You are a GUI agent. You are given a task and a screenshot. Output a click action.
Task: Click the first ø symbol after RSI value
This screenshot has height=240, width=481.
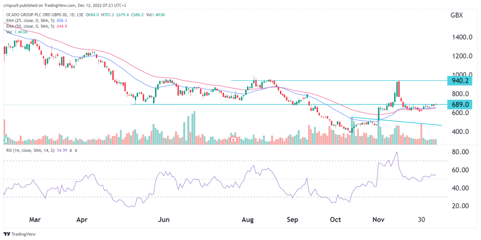click(x=70, y=151)
